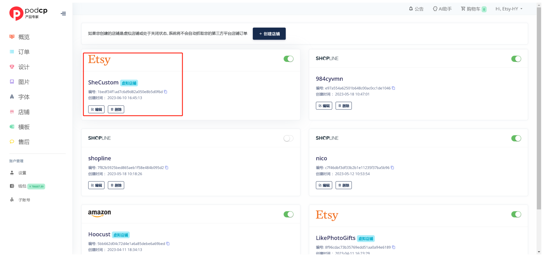Edit the 984cyvmn store
This screenshot has width=544, height=257.
point(324,106)
